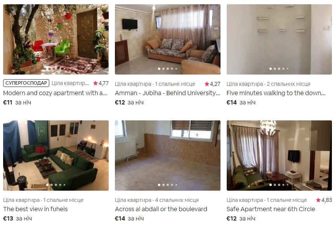Open the fuheis green sofa room photo
Screen dimensions: 335x226
[x=56, y=155]
